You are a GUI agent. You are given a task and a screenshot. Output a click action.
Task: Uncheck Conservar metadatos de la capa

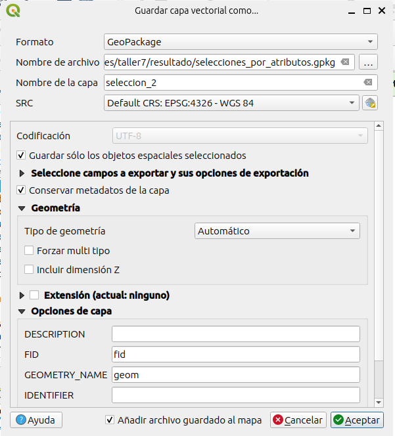pyautogui.click(x=22, y=190)
